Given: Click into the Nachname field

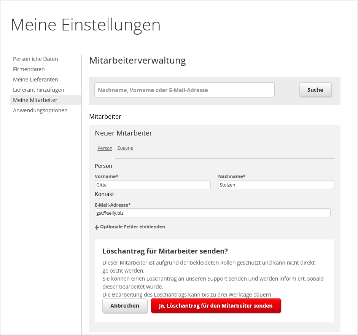Looking at the screenshot, I should click(x=276, y=185).
